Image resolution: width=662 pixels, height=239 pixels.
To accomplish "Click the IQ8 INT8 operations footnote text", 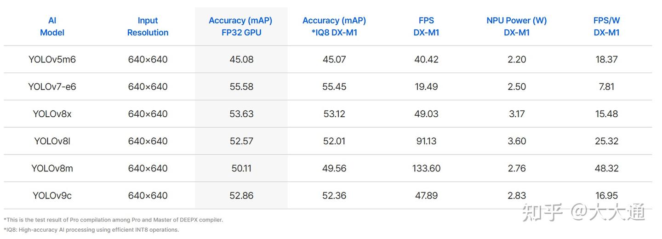I will tap(91, 230).
